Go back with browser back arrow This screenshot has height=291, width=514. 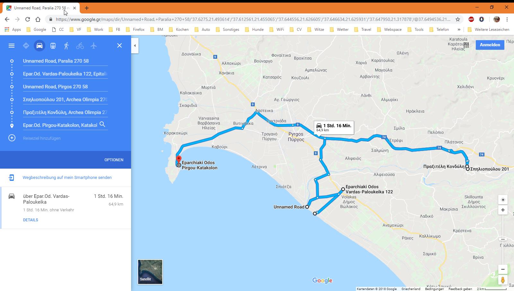(7, 19)
